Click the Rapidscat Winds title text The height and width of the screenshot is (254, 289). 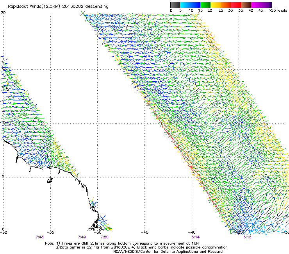(x=58, y=7)
